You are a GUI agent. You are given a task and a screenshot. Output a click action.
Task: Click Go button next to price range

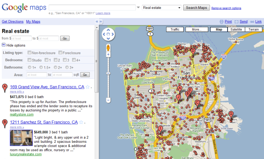65,38
